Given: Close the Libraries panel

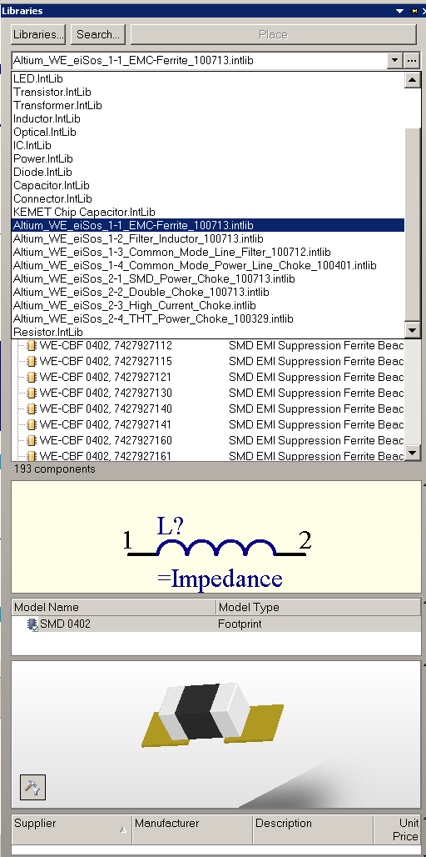Looking at the screenshot, I should [422, 11].
